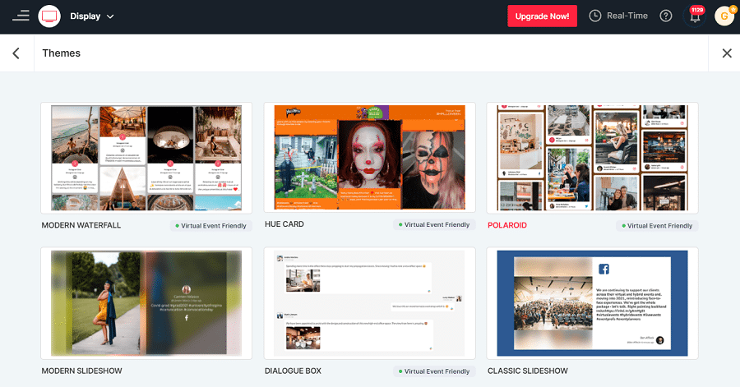Choose the Classic Slideshow theme preview
The height and width of the screenshot is (387, 740).
pyautogui.click(x=592, y=303)
